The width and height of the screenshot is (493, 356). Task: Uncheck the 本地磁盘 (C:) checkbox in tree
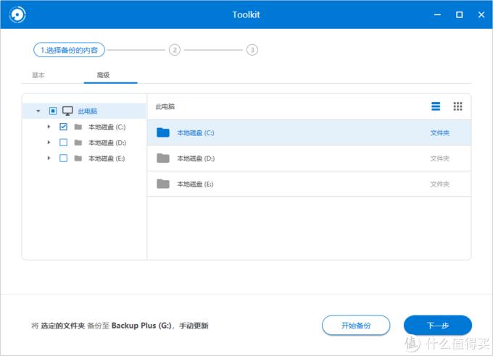[x=63, y=127]
